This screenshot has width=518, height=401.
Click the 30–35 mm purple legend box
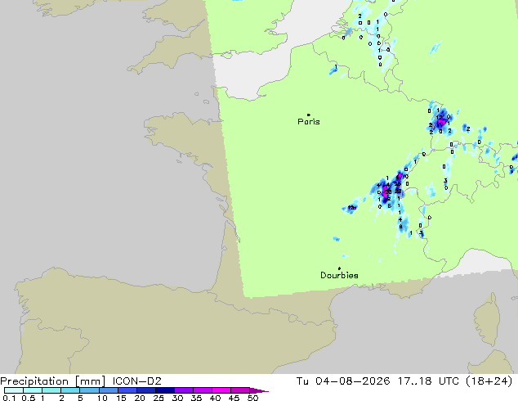click(183, 390)
